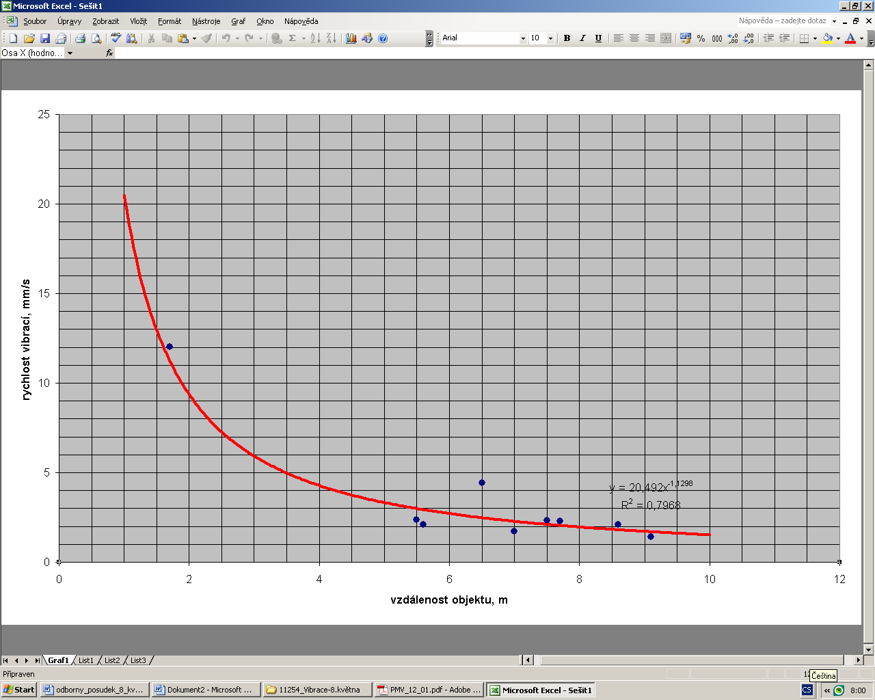The height and width of the screenshot is (700, 875).
Task: Switch to the List1 sheet tab
Action: click(85, 660)
